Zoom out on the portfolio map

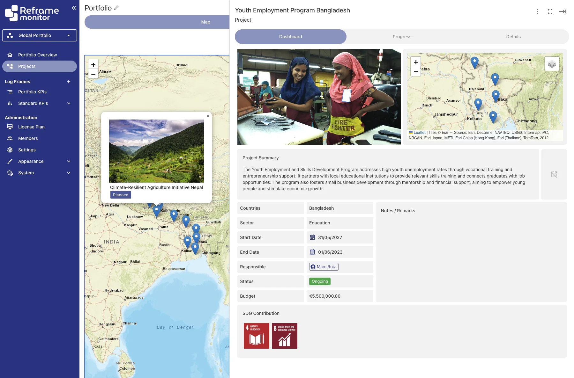93,74
